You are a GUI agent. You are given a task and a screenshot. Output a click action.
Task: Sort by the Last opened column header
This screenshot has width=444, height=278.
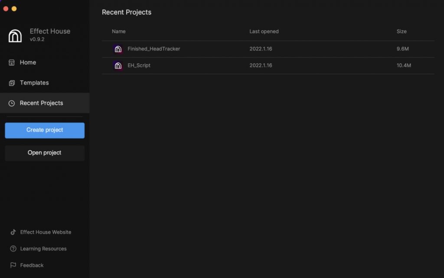coord(264,31)
